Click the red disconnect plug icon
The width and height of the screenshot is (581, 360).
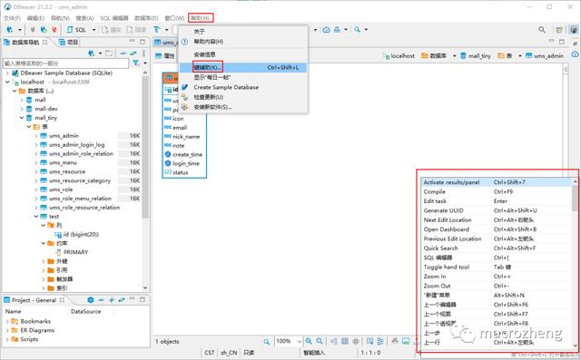point(54,30)
